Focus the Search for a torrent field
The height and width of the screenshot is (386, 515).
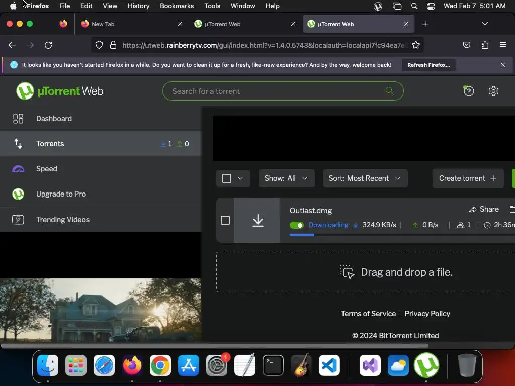pos(283,91)
